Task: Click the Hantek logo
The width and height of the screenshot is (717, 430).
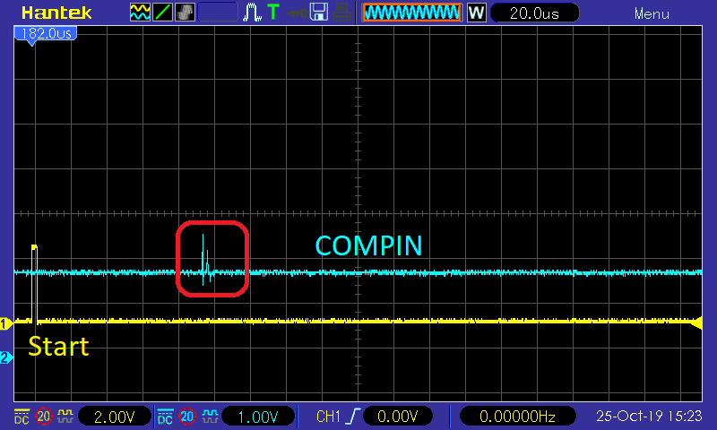Action: pos(56,13)
